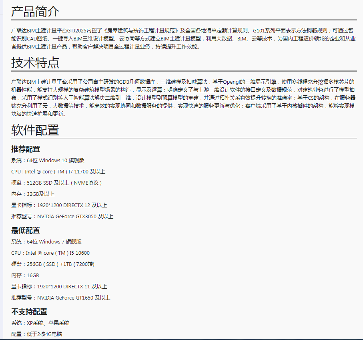Click the line 系统：64位 Windows 10 旗舰版

[x=48, y=160]
